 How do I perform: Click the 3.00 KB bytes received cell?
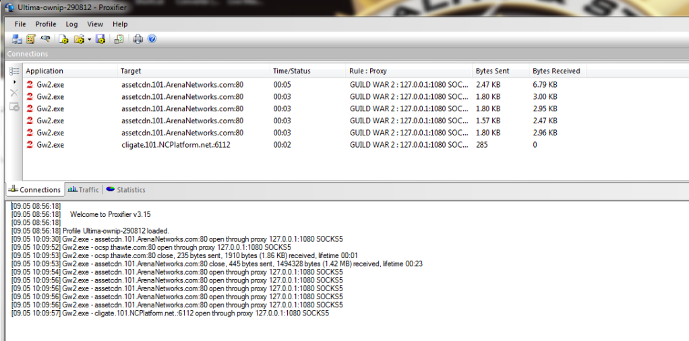click(545, 96)
